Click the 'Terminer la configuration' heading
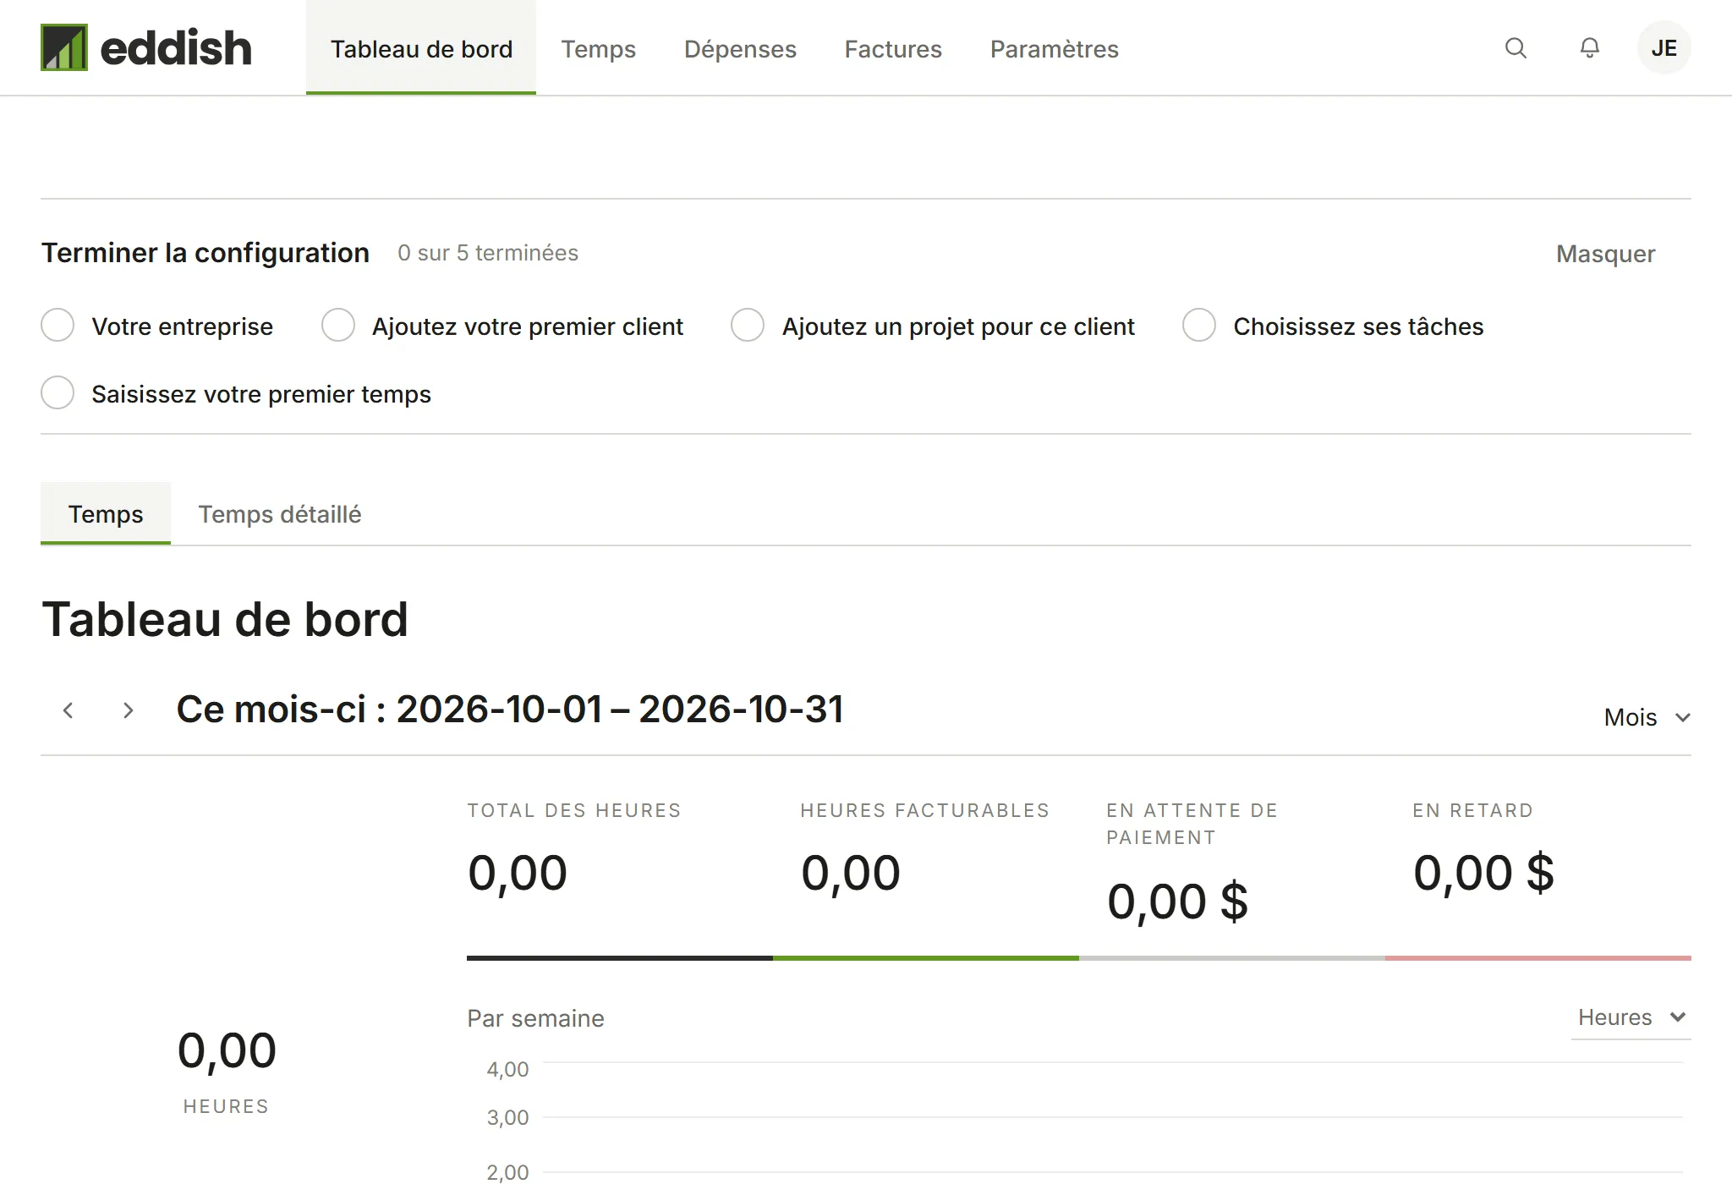Image resolution: width=1732 pixels, height=1184 pixels. tap(206, 253)
